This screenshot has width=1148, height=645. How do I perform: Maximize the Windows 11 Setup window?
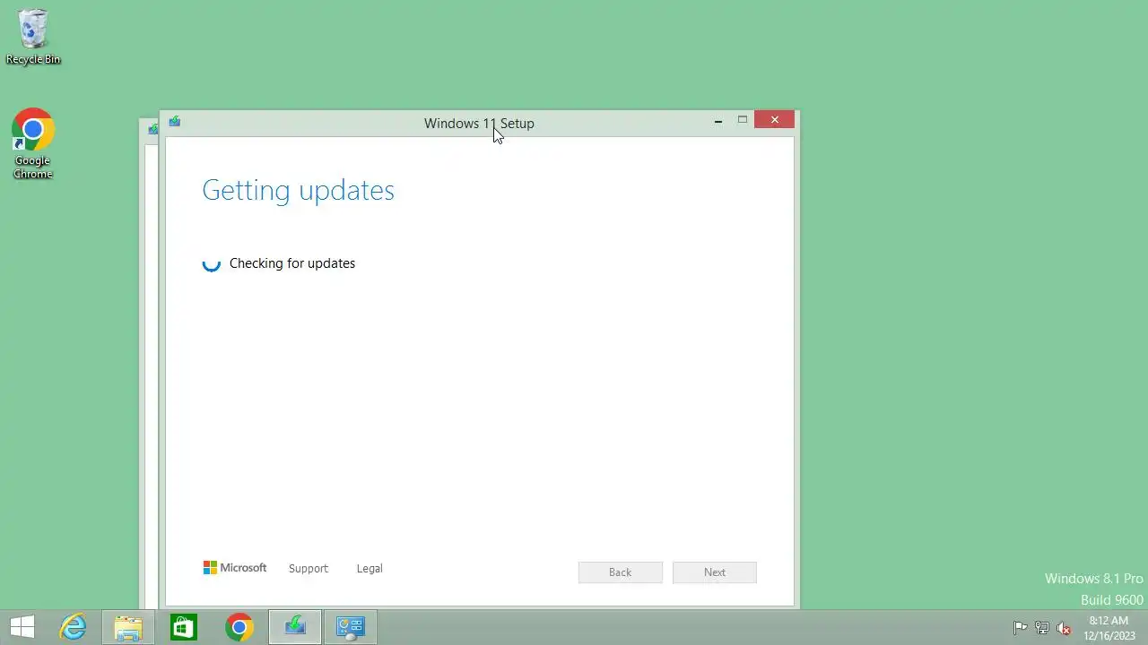click(743, 120)
